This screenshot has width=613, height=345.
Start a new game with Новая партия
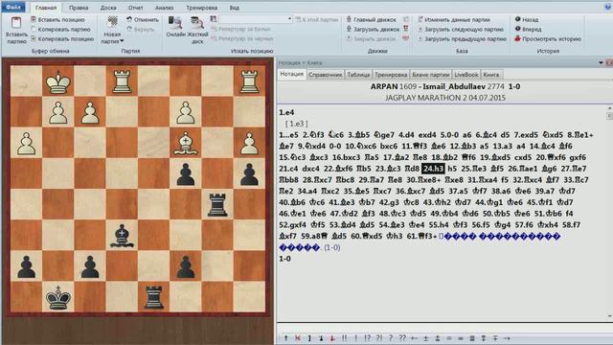(x=113, y=30)
